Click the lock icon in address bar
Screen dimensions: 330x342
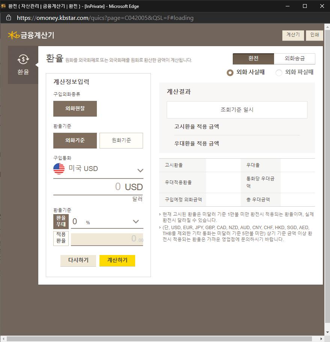point(9,18)
